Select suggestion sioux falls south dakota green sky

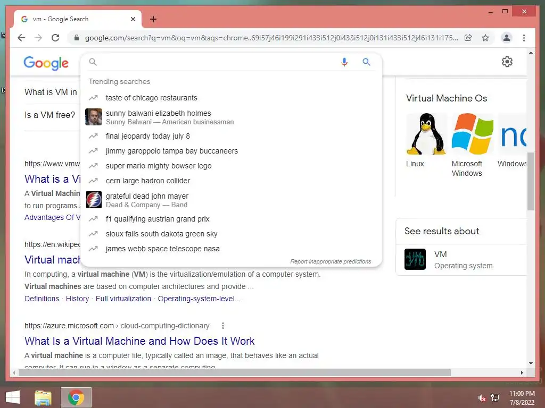(231, 234)
